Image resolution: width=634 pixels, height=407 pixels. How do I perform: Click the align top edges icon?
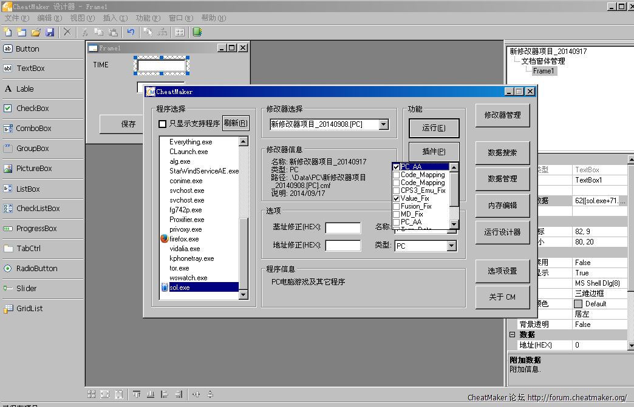(x=135, y=394)
